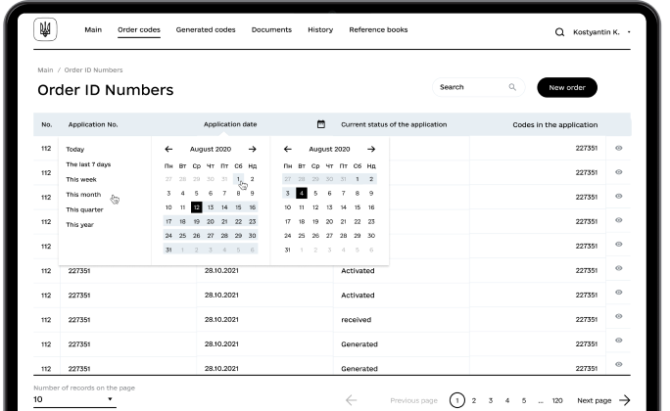Toggle eye icon in first Activated row
The image size is (670, 411).
pos(618,268)
